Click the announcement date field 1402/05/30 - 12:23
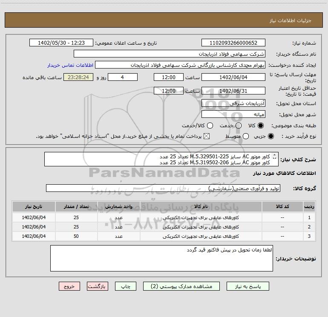The height and width of the screenshot is (317, 328). point(61,43)
